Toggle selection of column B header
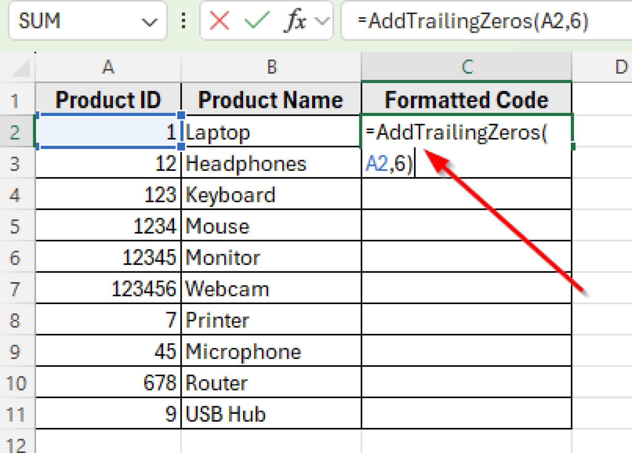The height and width of the screenshot is (453, 632). [x=272, y=67]
